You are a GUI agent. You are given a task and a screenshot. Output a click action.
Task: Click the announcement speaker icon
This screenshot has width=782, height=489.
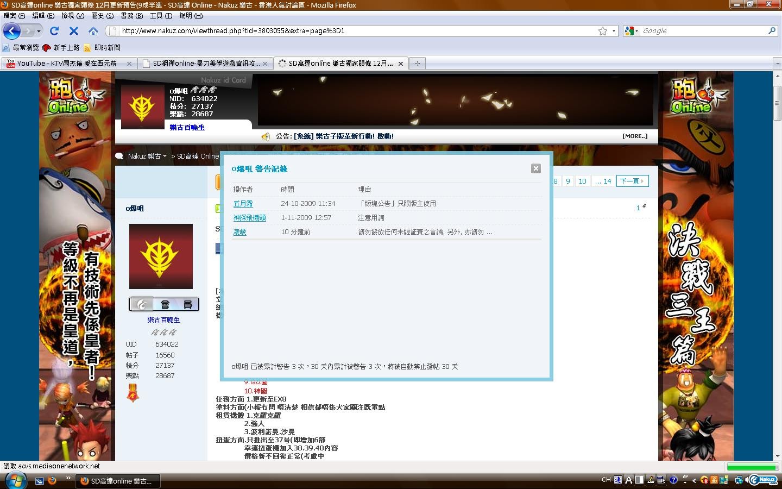[266, 136]
